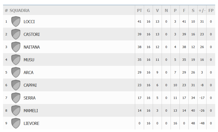The image size is (218, 132).
Task: Click the shield icon next to LOCCI
Action: [x=16, y=22]
